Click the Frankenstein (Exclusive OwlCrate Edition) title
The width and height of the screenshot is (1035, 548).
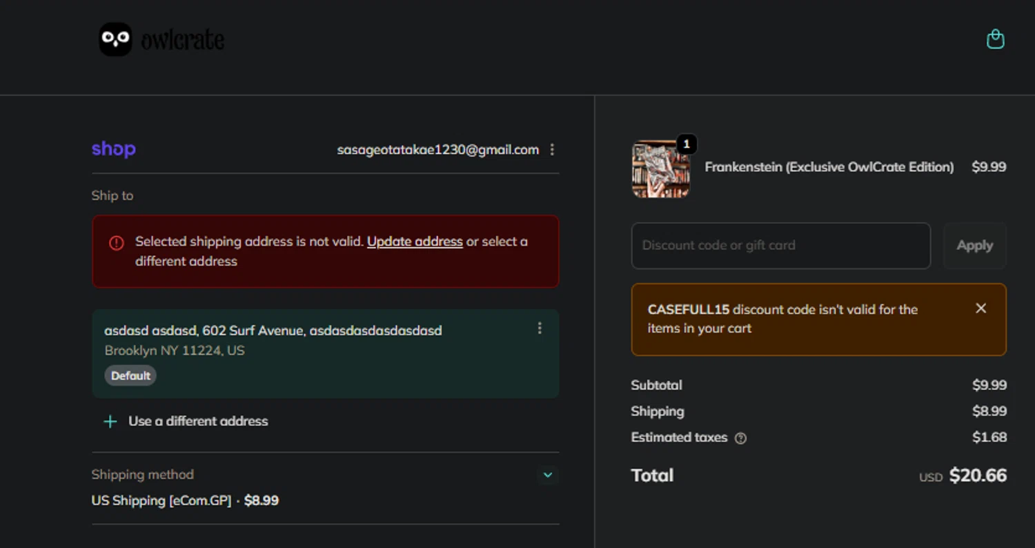click(x=829, y=167)
